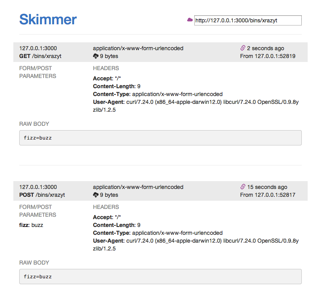Click the POST request raw body box

160,277
